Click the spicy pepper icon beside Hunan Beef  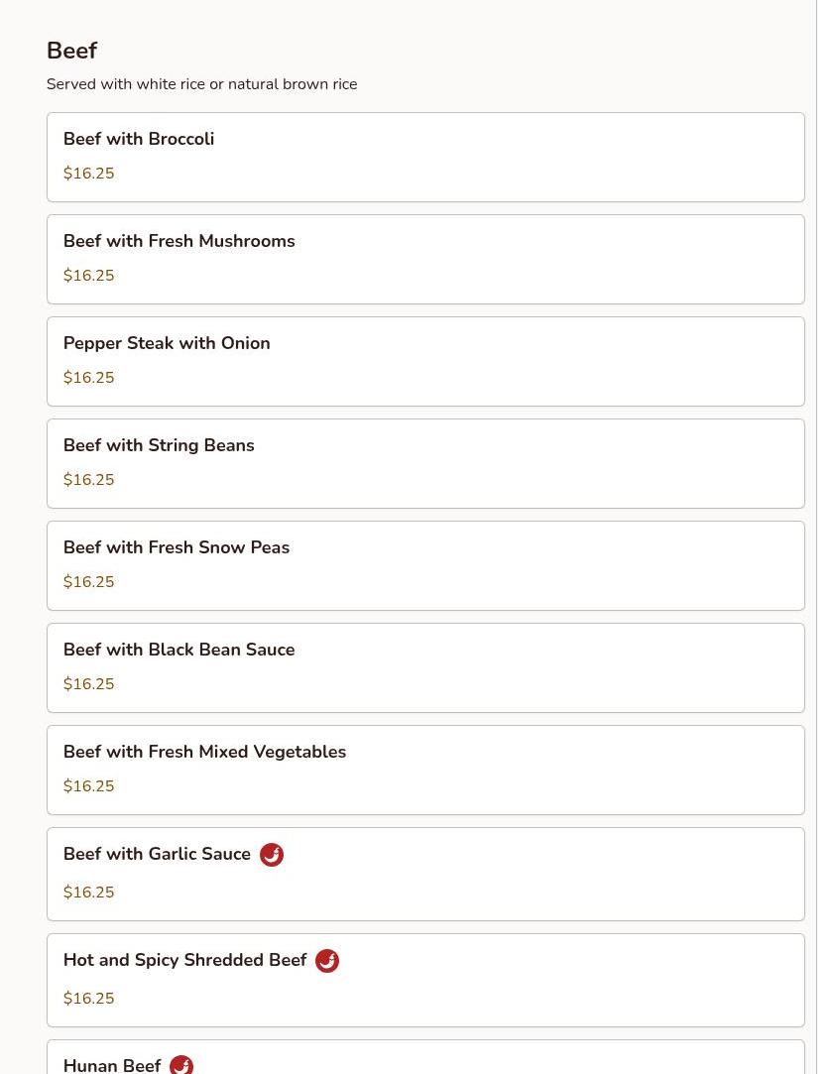[x=181, y=1064]
